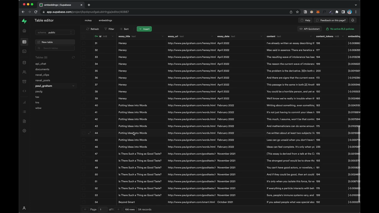Click the Search tables field
Viewport: 379px width, 213px height.
coord(55,48)
